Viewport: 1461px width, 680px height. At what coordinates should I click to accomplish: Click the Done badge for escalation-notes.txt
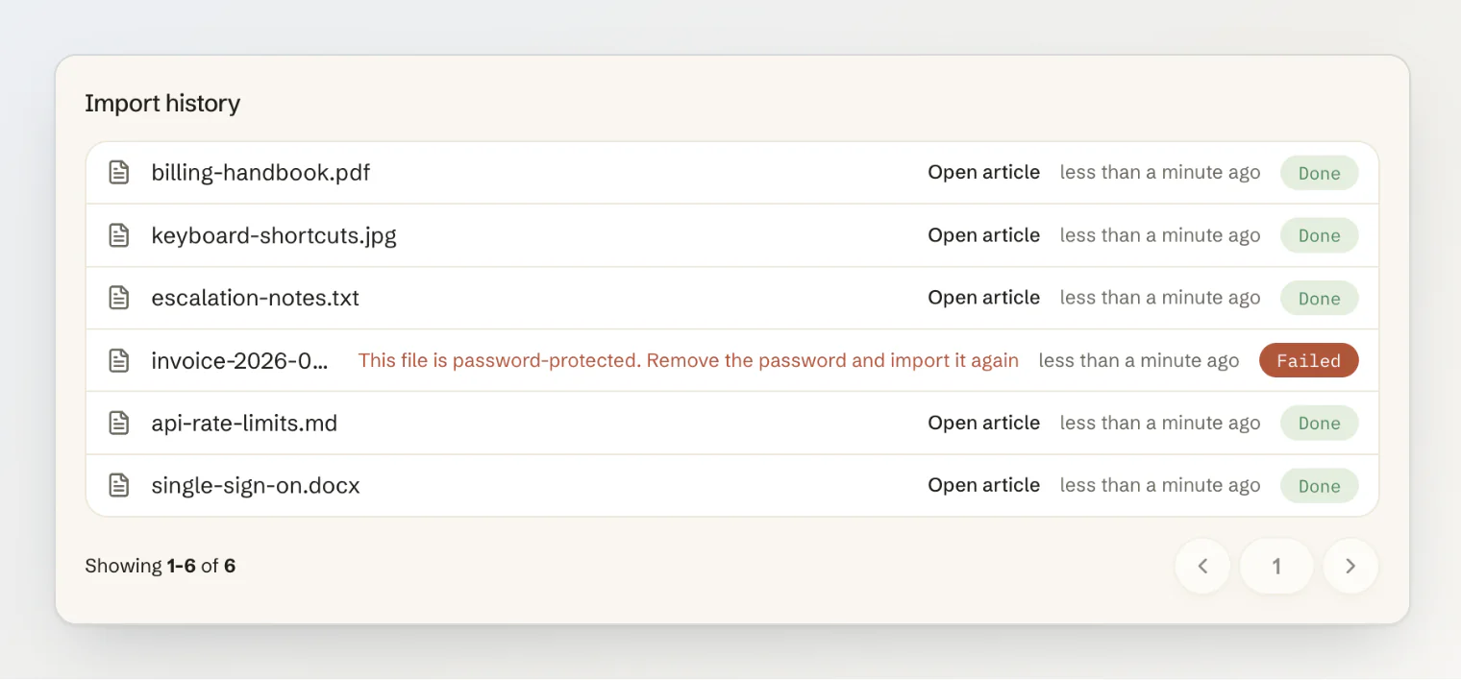1319,298
